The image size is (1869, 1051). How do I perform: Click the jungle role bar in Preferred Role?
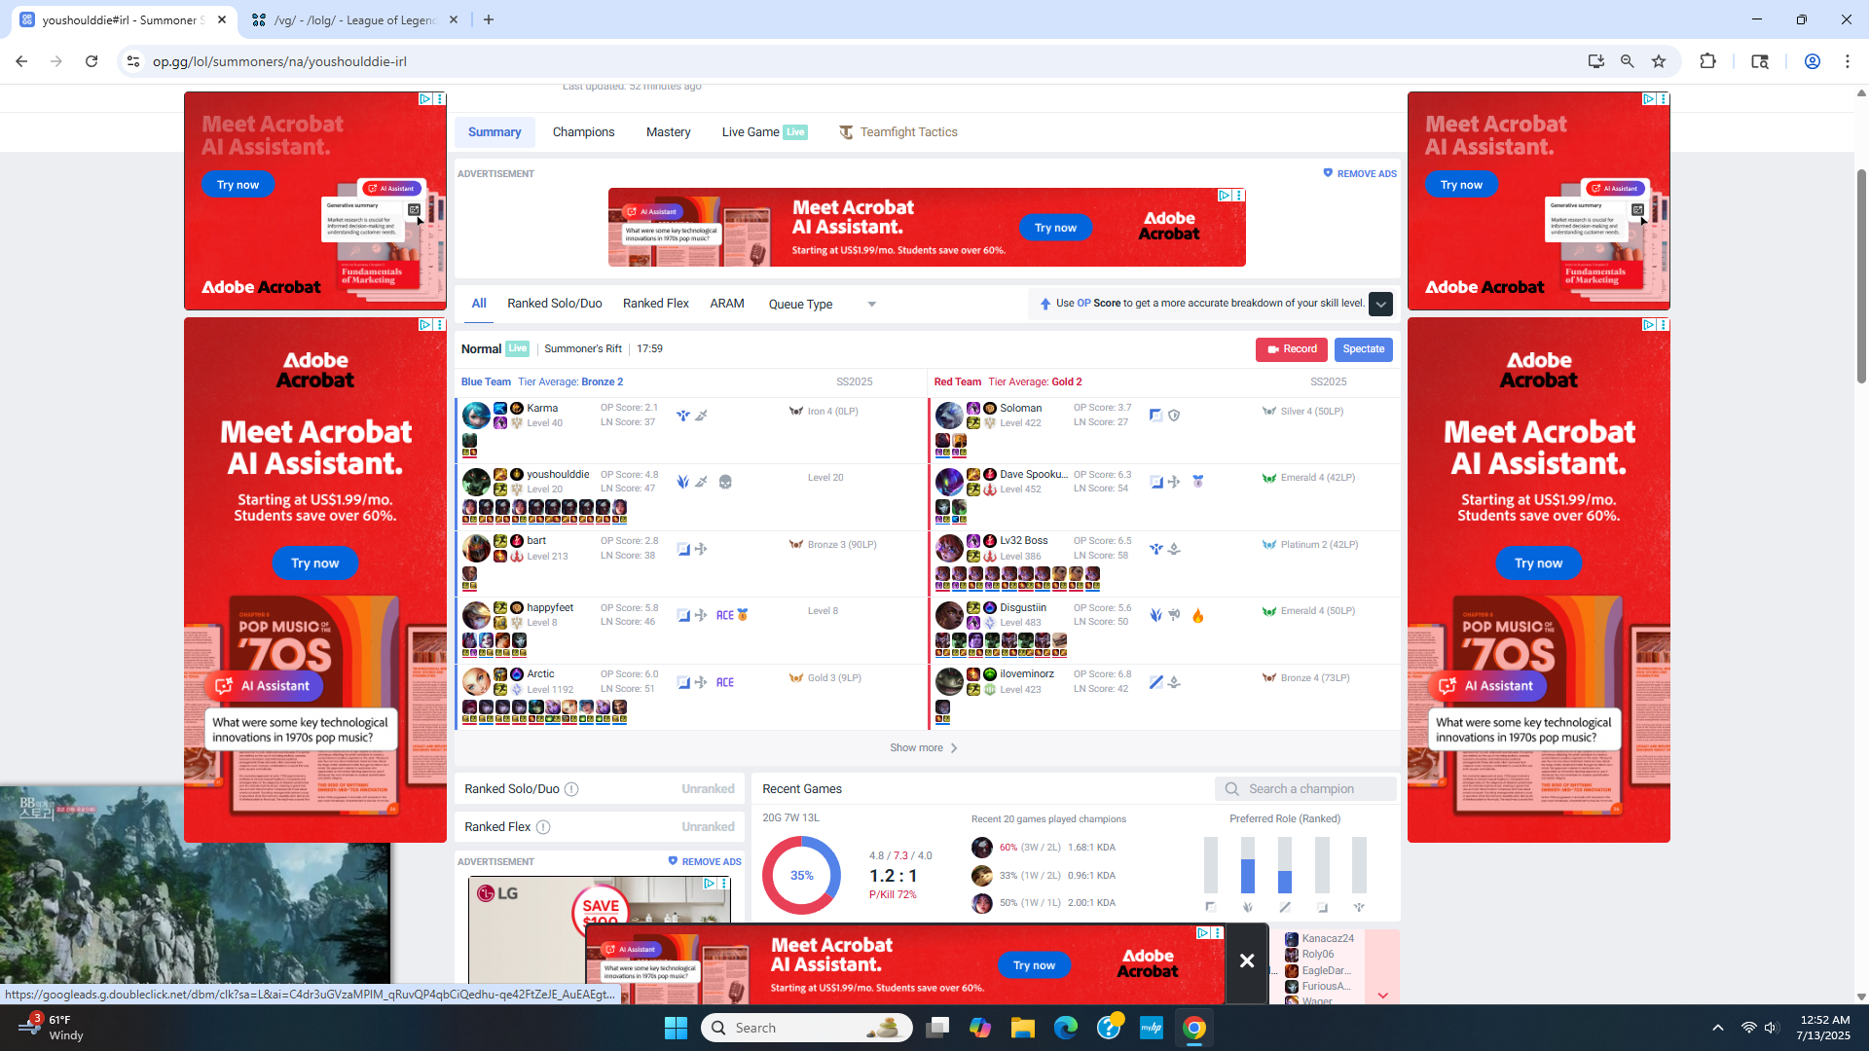pyautogui.click(x=1248, y=865)
